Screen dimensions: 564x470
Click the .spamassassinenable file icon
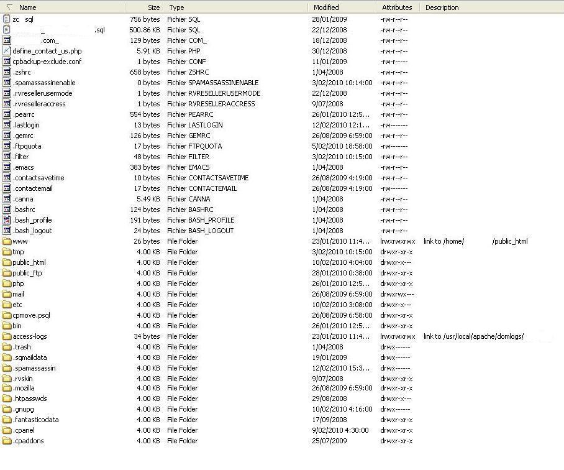click(6, 83)
